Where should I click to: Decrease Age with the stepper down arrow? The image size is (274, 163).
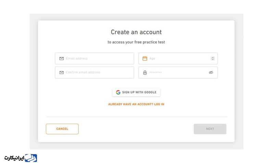click(x=213, y=59)
